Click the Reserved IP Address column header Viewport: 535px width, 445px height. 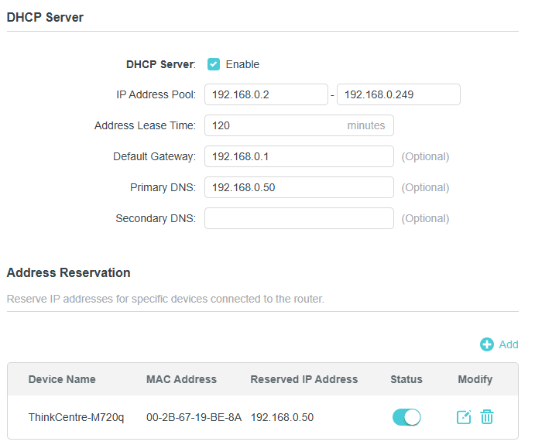304,379
